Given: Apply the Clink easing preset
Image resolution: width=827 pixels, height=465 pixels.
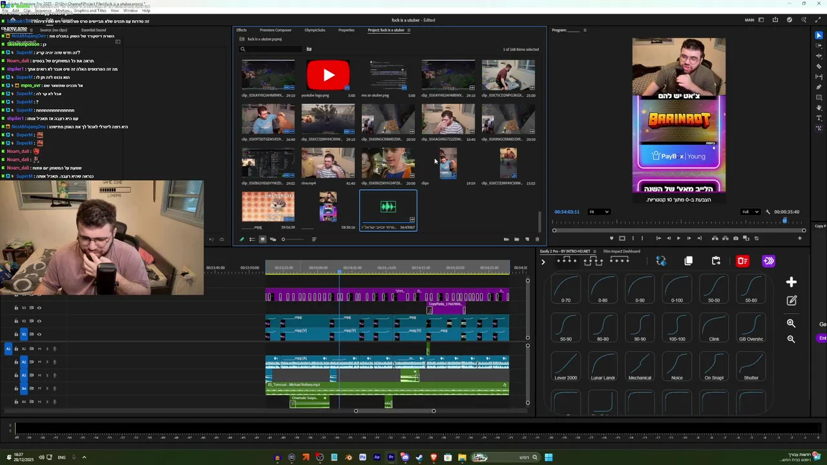Looking at the screenshot, I should pyautogui.click(x=714, y=329).
